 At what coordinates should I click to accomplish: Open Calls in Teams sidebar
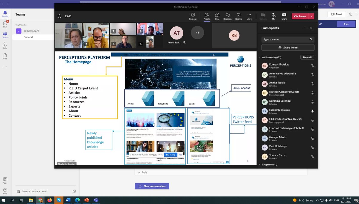coord(5,46)
